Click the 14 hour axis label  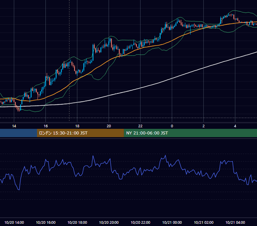pos(14,126)
